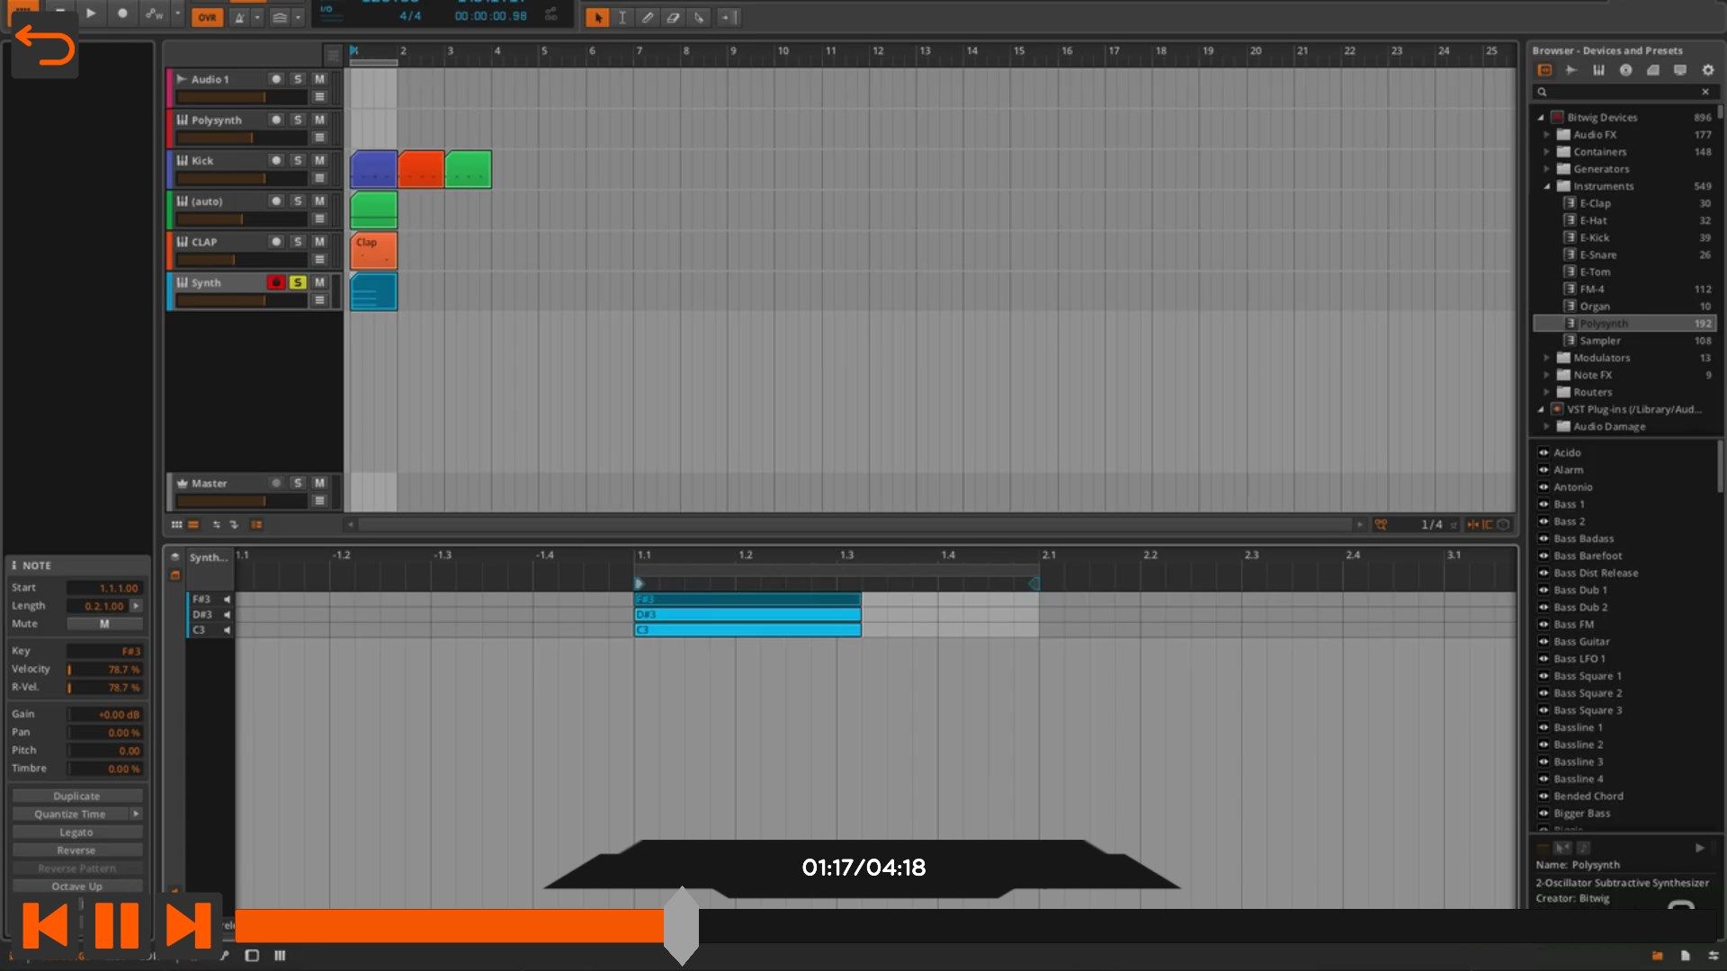Expand the Note FX folder

(1547, 375)
